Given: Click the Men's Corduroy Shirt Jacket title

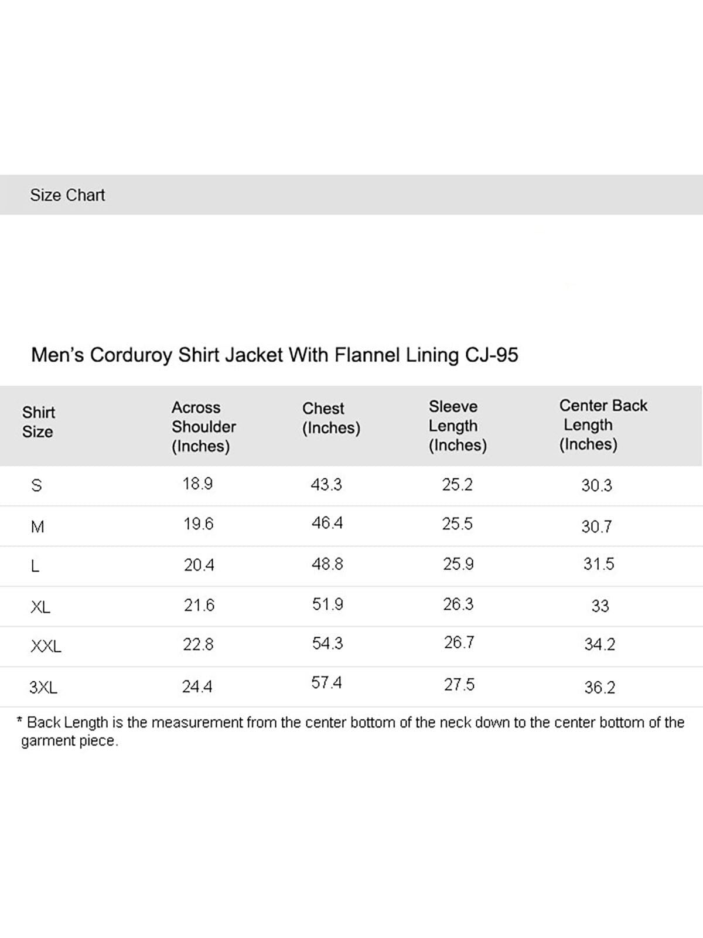Looking at the screenshot, I should tap(274, 355).
